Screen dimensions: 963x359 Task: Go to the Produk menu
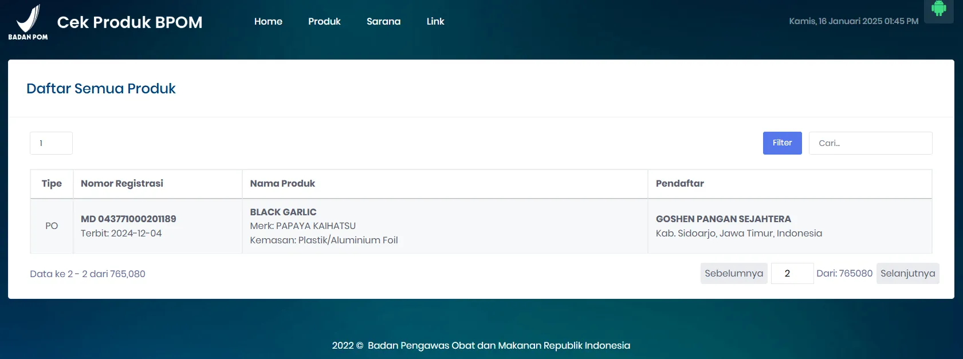pyautogui.click(x=324, y=21)
